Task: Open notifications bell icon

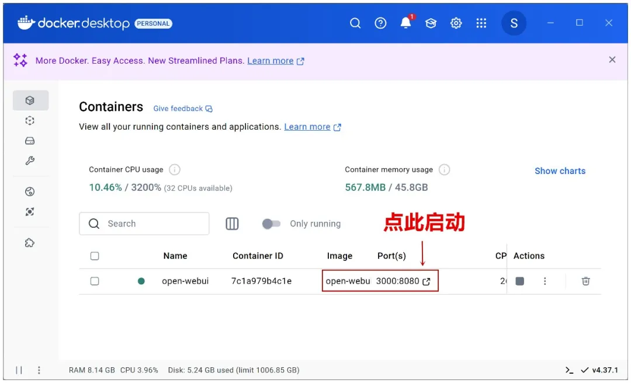Action: coord(405,23)
